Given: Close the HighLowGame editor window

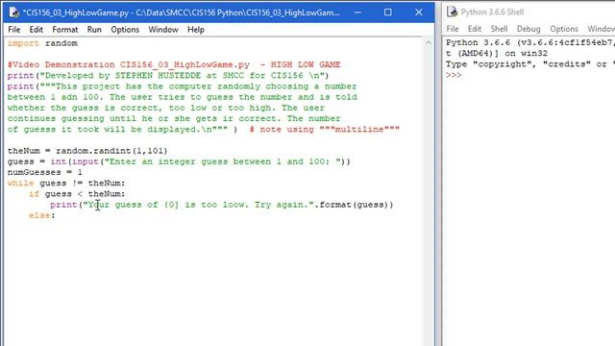Looking at the screenshot, I should [x=419, y=12].
